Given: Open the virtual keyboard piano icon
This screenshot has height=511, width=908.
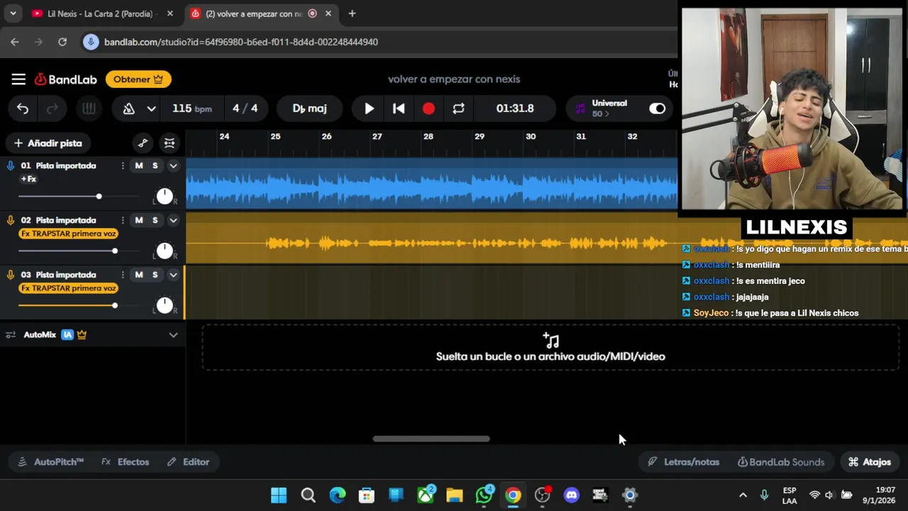Looking at the screenshot, I should click(89, 109).
